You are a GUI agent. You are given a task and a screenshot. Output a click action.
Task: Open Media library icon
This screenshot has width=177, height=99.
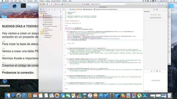point(160,71)
